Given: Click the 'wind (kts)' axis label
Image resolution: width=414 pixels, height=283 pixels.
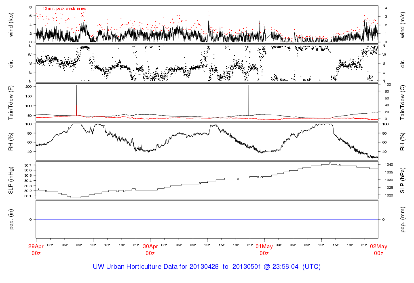Looking at the screenshot, I should tap(11, 25).
